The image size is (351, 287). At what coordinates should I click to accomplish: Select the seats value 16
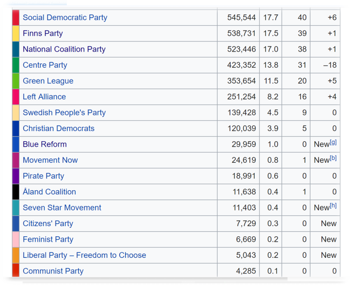(302, 97)
